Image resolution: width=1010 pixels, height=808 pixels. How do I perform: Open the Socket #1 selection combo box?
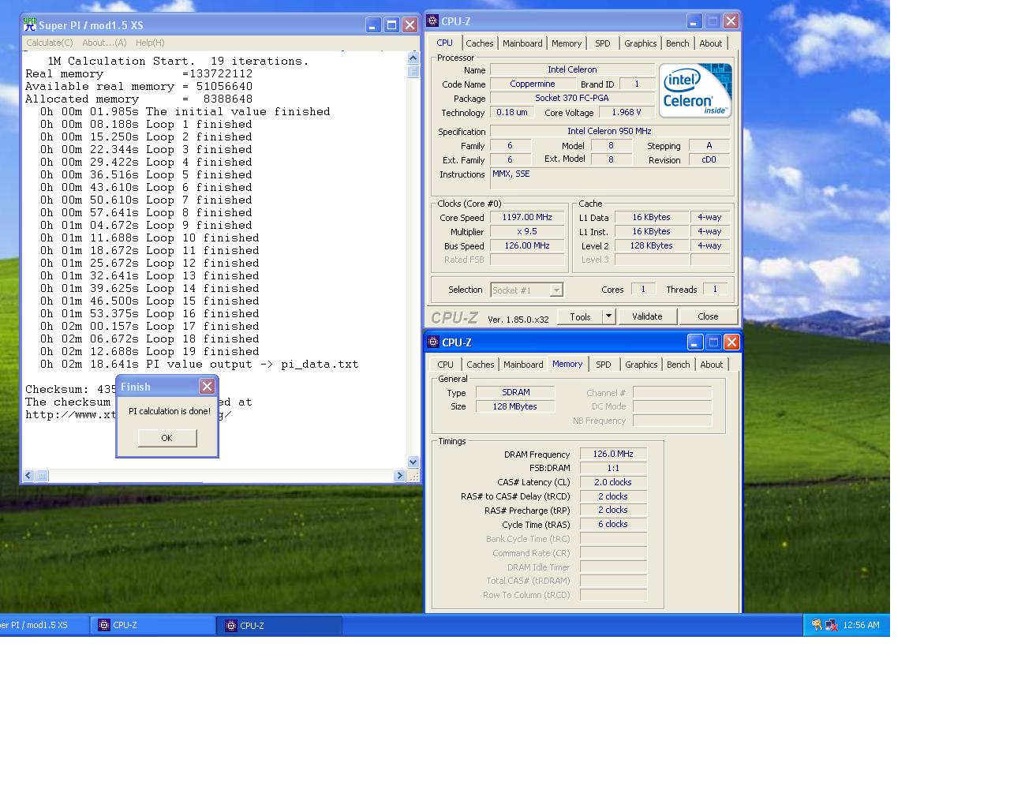(527, 290)
